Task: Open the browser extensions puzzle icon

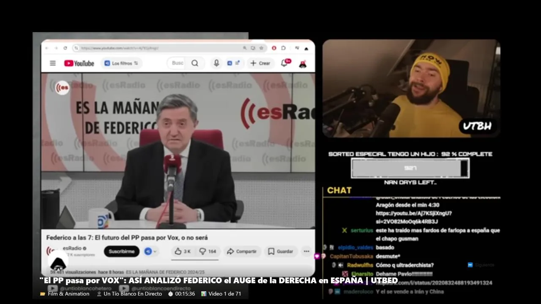Action: click(x=284, y=48)
